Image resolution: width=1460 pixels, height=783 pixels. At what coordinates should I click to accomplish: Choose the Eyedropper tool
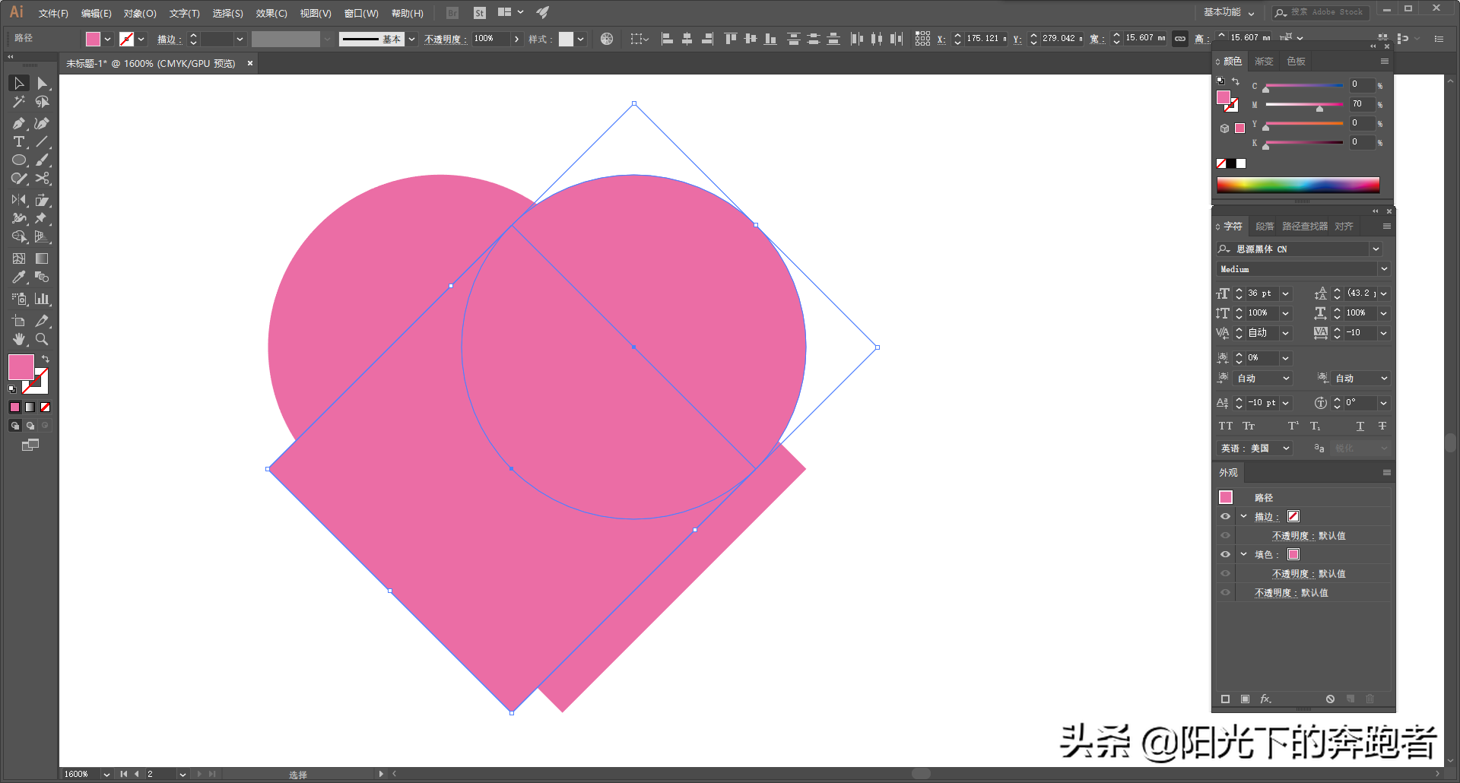18,277
